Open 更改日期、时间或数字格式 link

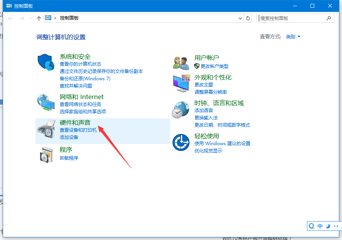pos(222,125)
